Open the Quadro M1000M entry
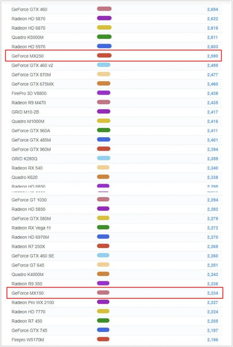This screenshot has height=347, width=233. [x=28, y=121]
